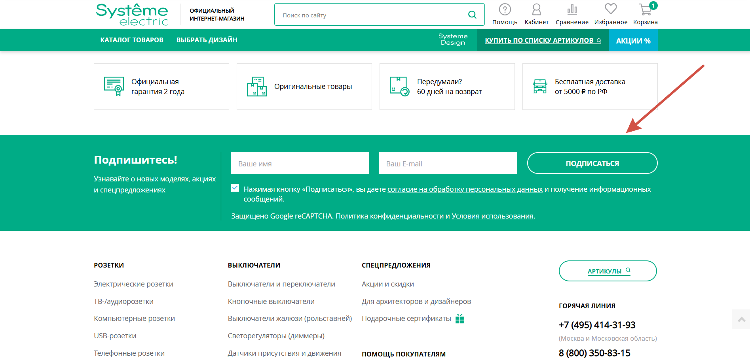This screenshot has height=362, width=750.
Task: Open Помощь help icon
Action: point(505,9)
